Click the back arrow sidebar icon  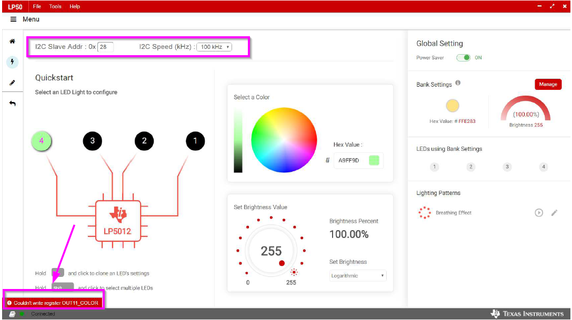click(x=13, y=104)
